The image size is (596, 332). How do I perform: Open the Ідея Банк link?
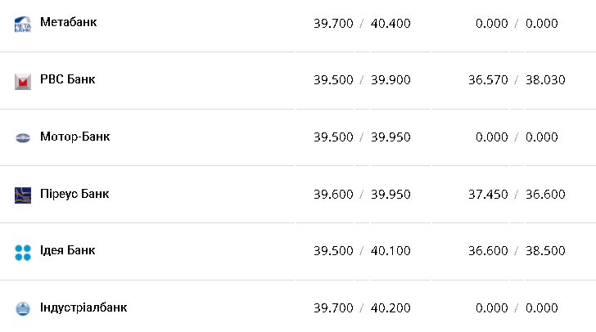(x=67, y=250)
